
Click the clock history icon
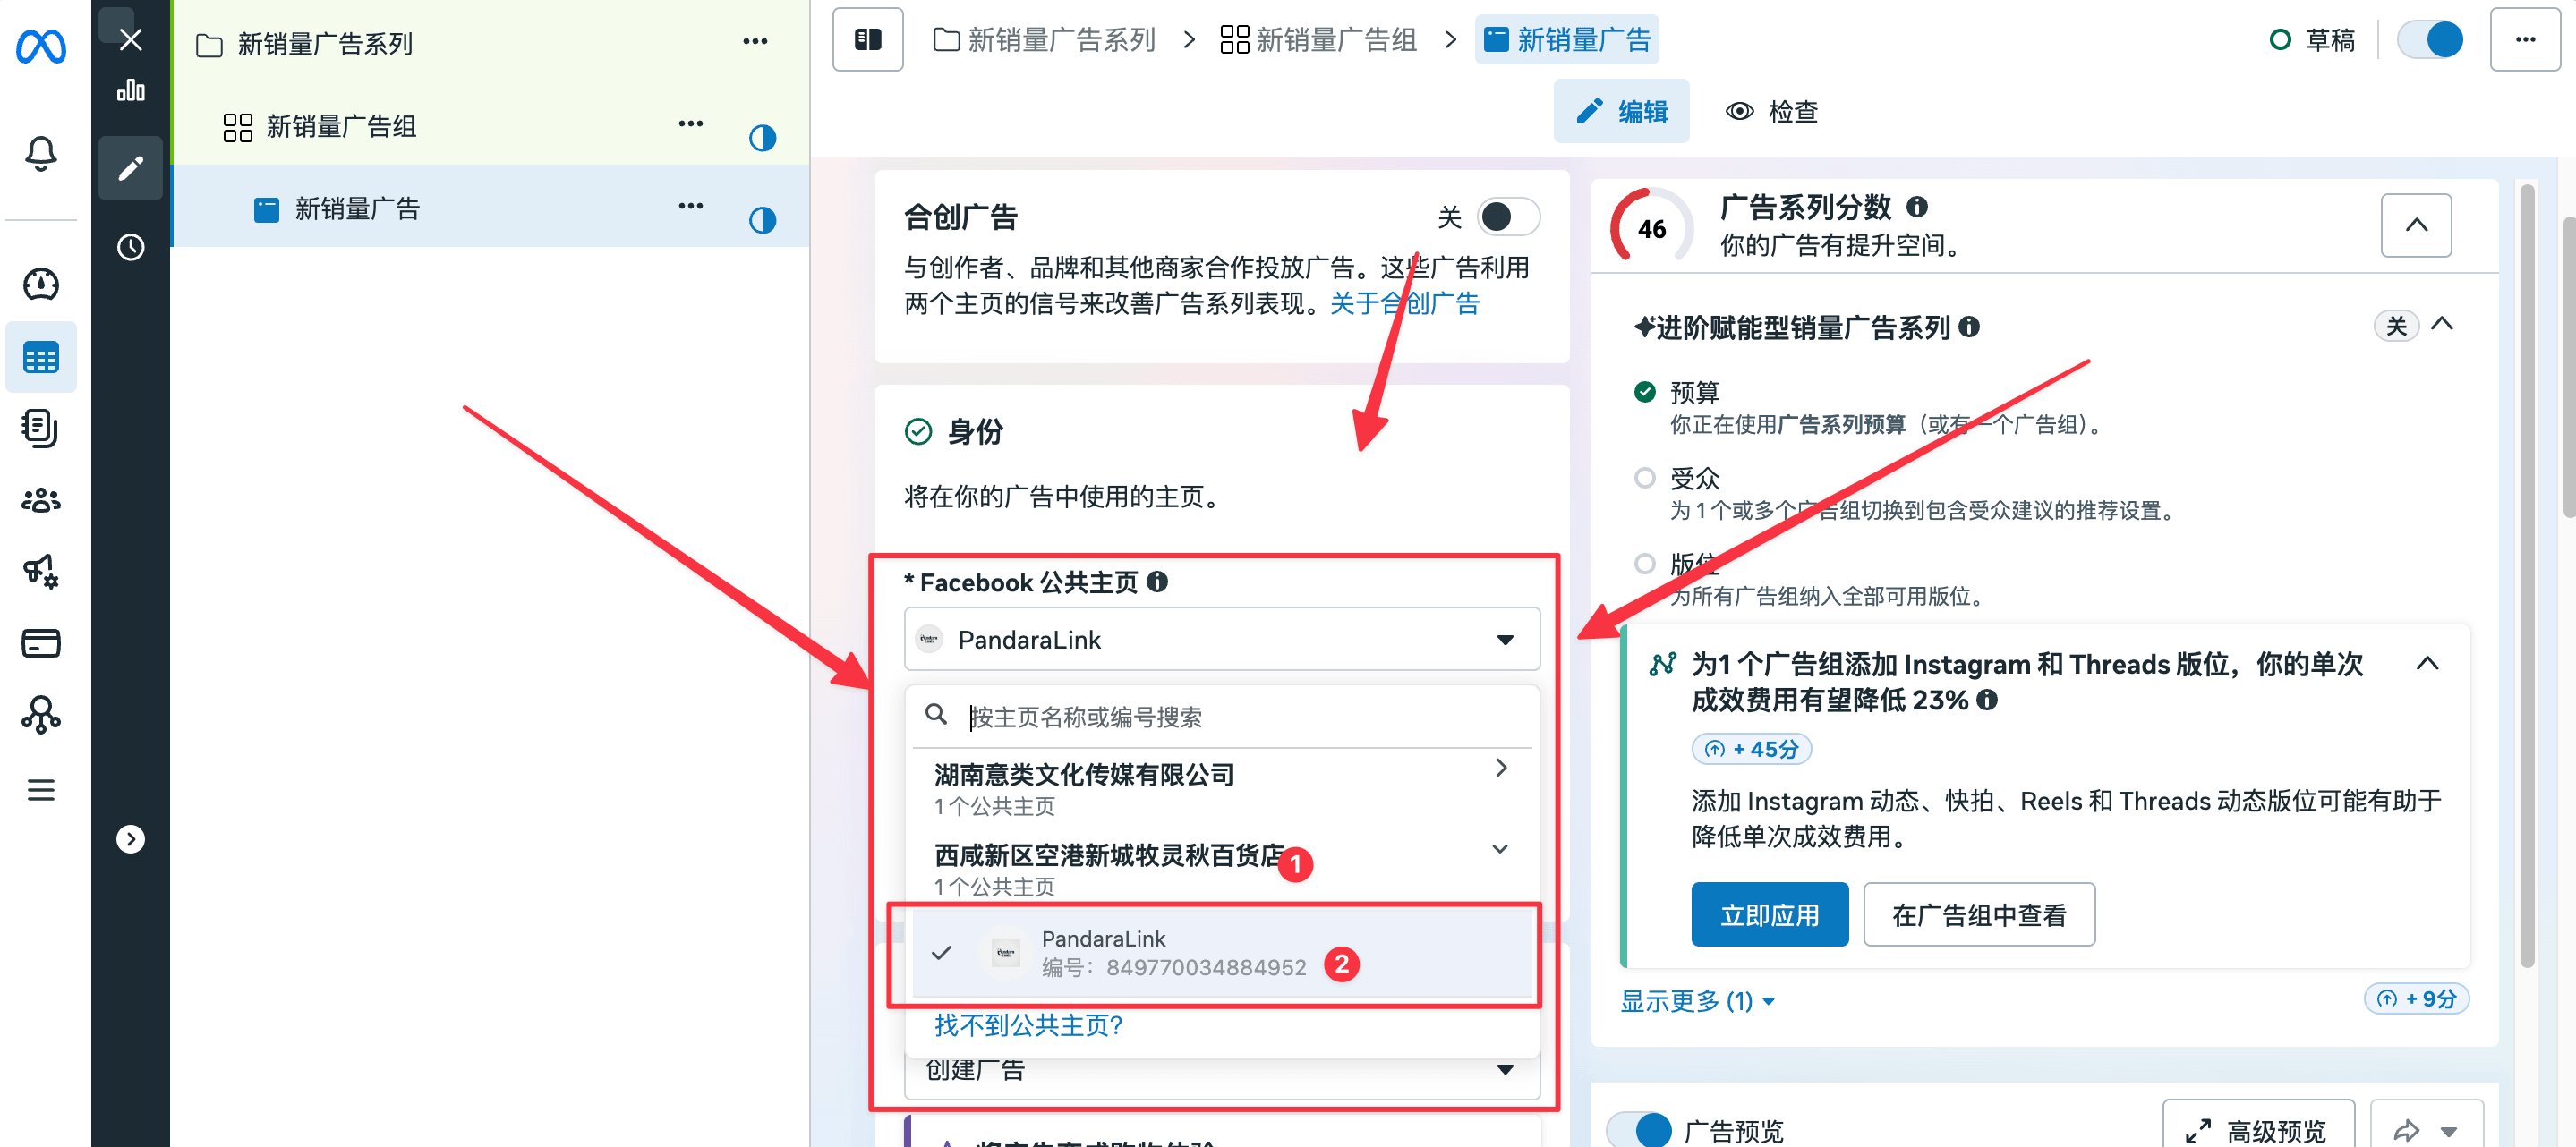coord(130,247)
